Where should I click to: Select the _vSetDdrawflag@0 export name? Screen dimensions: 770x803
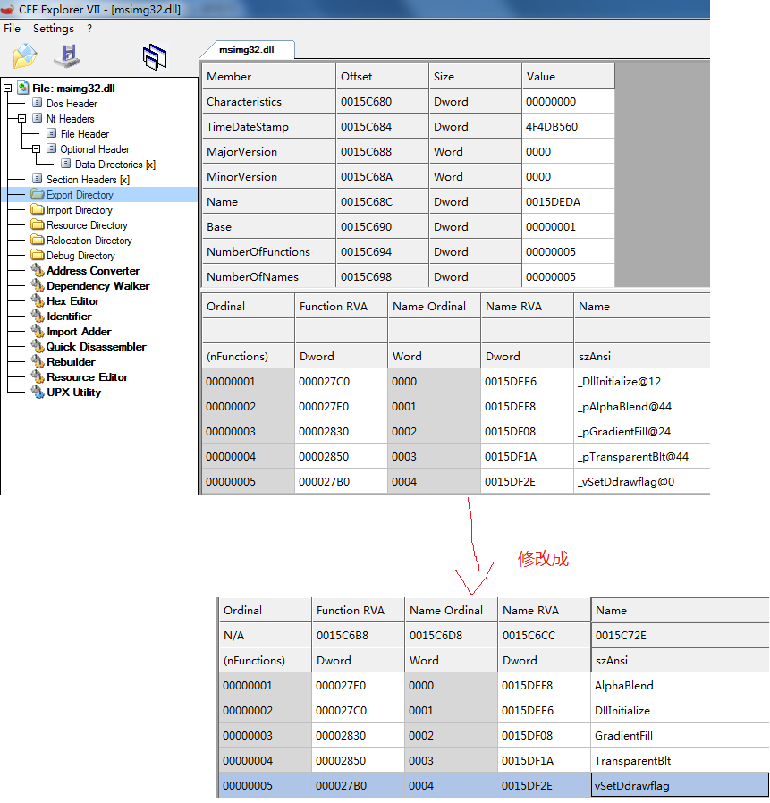click(x=625, y=482)
